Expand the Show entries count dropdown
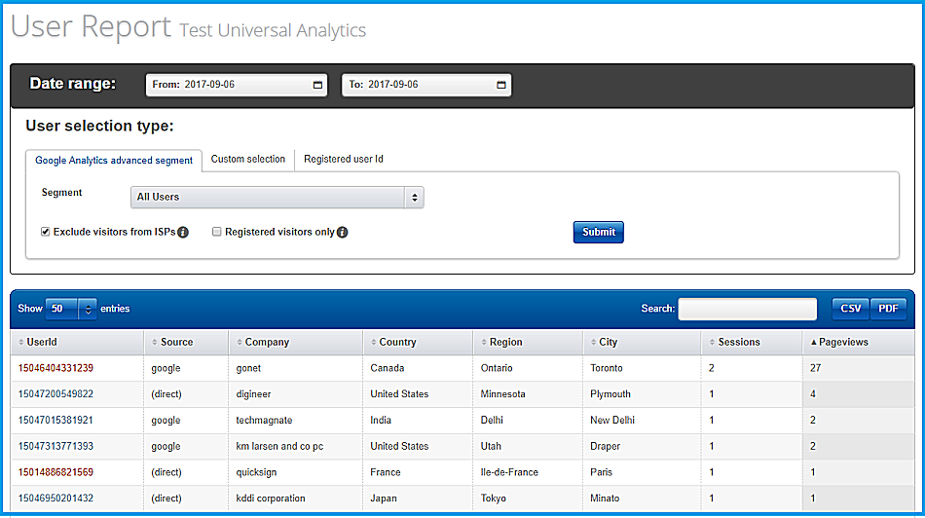Screen dimensions: 925x518 point(71,309)
